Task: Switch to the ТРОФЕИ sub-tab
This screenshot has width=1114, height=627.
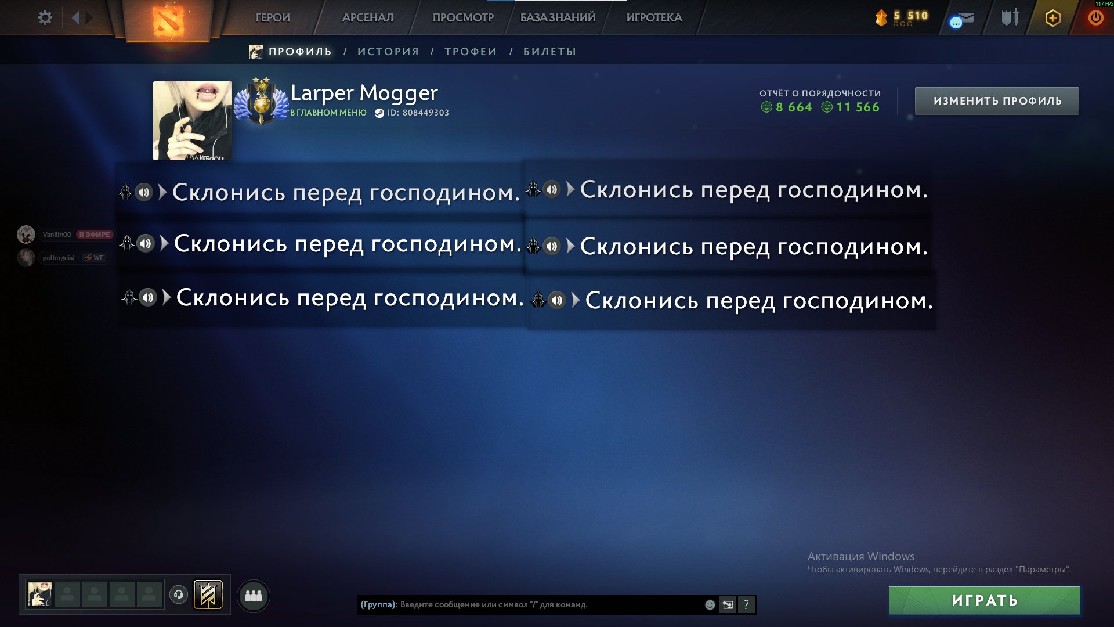Action: [x=471, y=52]
